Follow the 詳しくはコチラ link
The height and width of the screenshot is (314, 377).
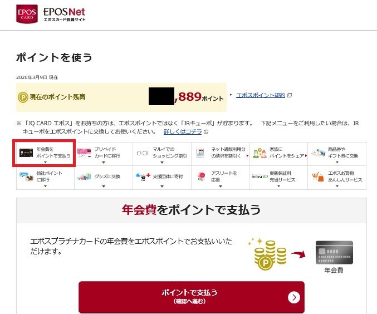pos(183,132)
